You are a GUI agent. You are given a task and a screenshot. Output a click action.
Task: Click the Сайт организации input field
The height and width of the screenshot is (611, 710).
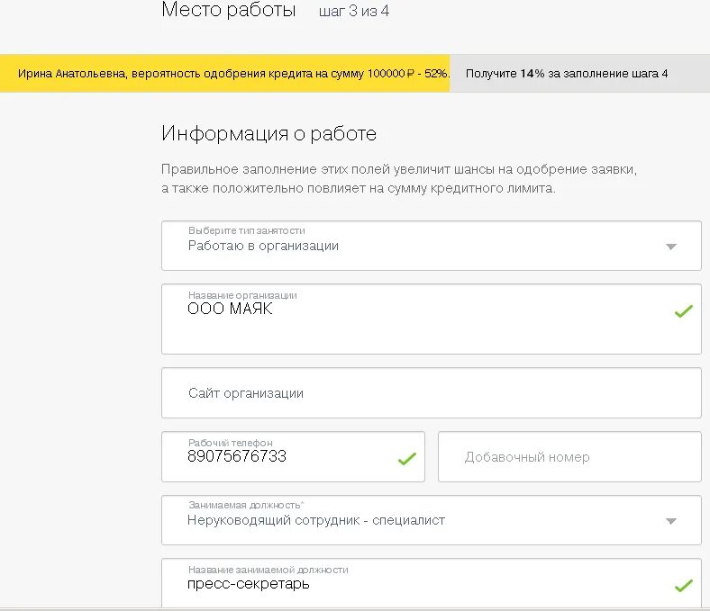pyautogui.click(x=431, y=393)
